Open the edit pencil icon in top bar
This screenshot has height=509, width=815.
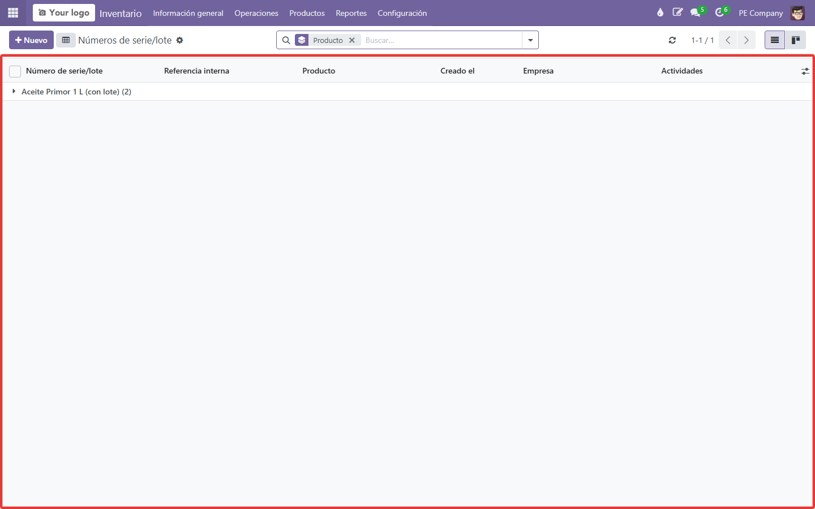tap(677, 12)
